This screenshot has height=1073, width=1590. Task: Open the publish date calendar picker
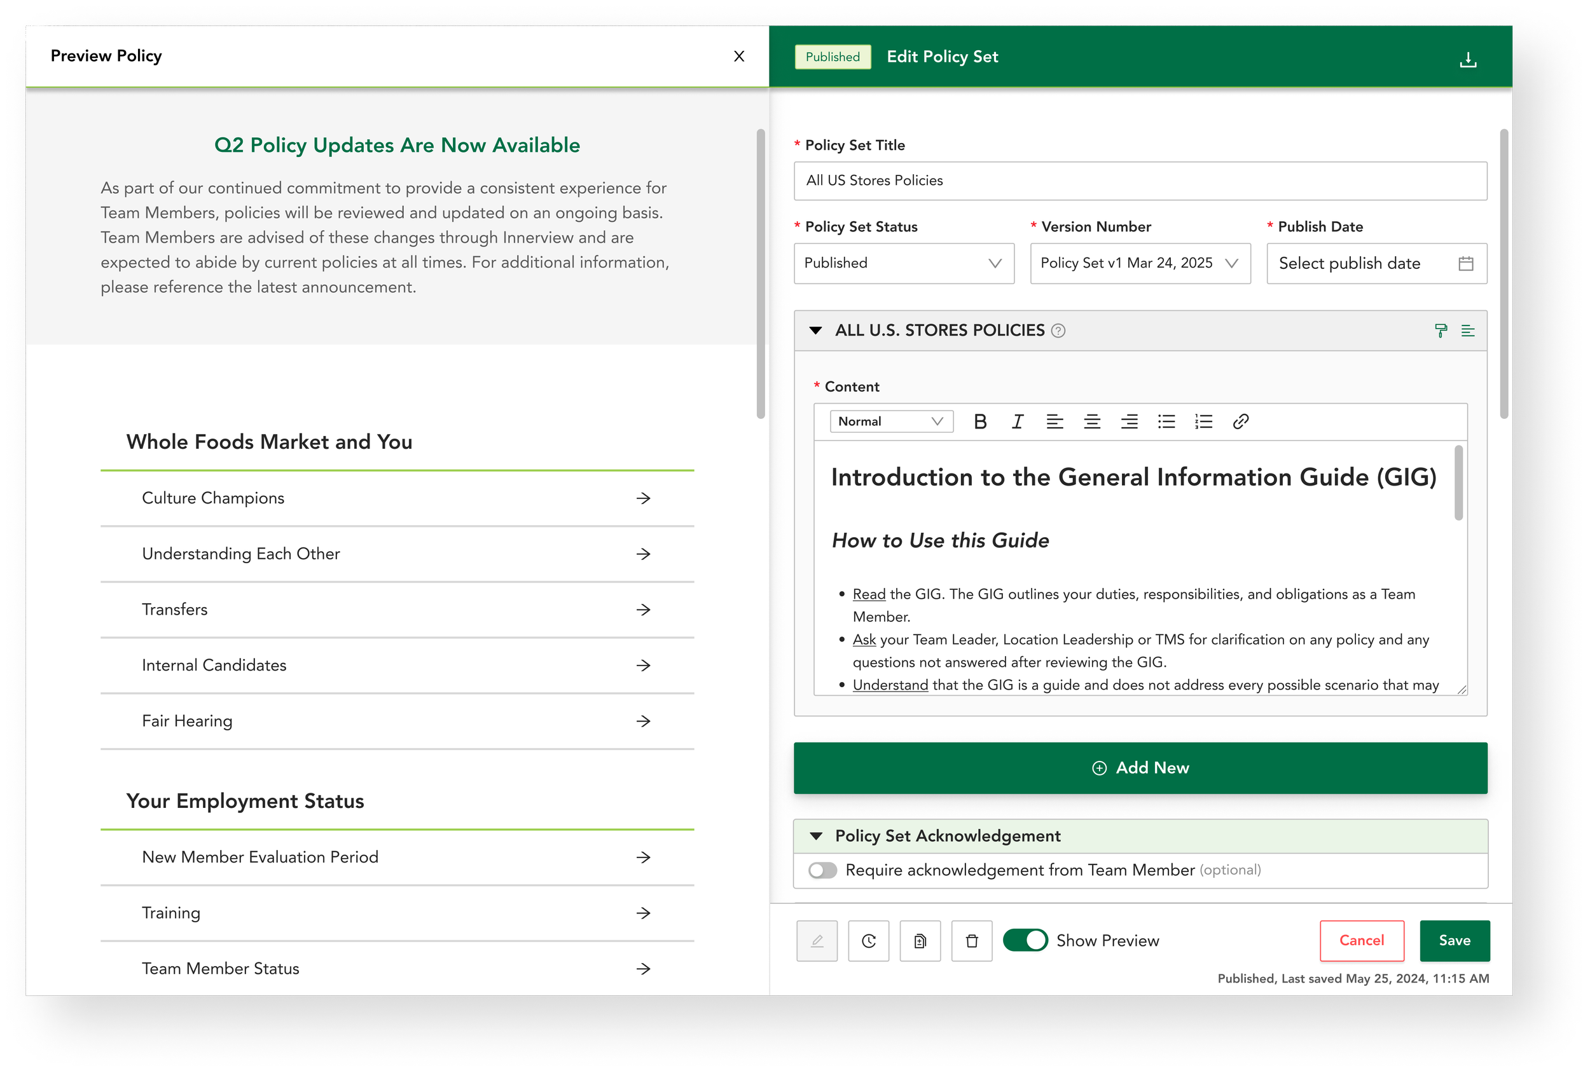pyautogui.click(x=1465, y=263)
